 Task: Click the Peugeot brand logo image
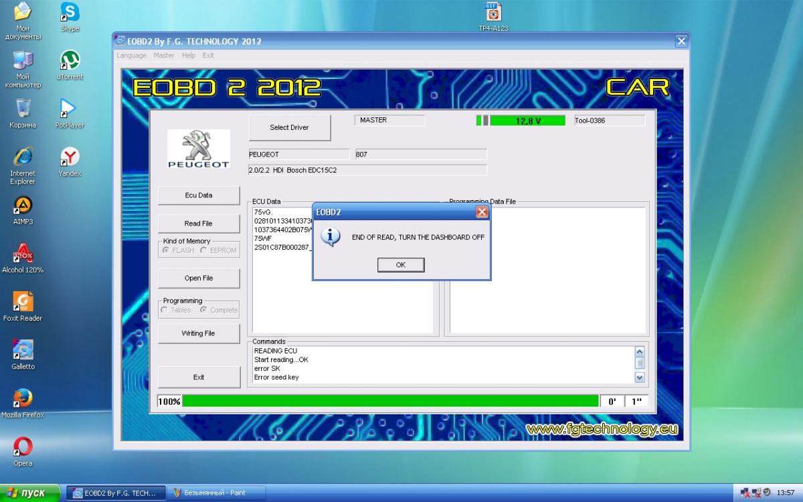pos(198,149)
